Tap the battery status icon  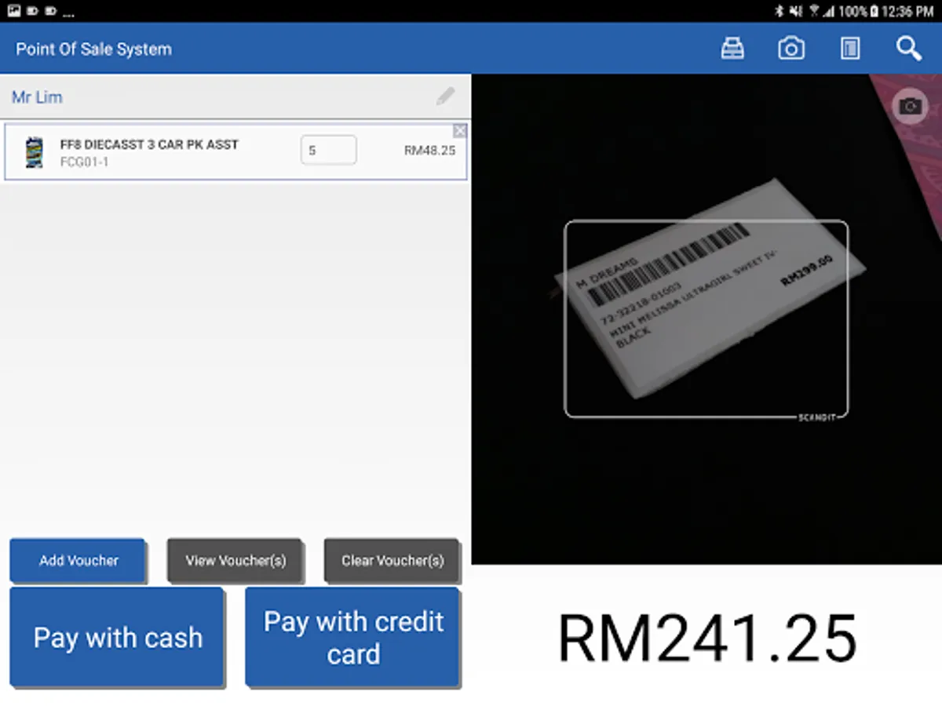click(874, 11)
